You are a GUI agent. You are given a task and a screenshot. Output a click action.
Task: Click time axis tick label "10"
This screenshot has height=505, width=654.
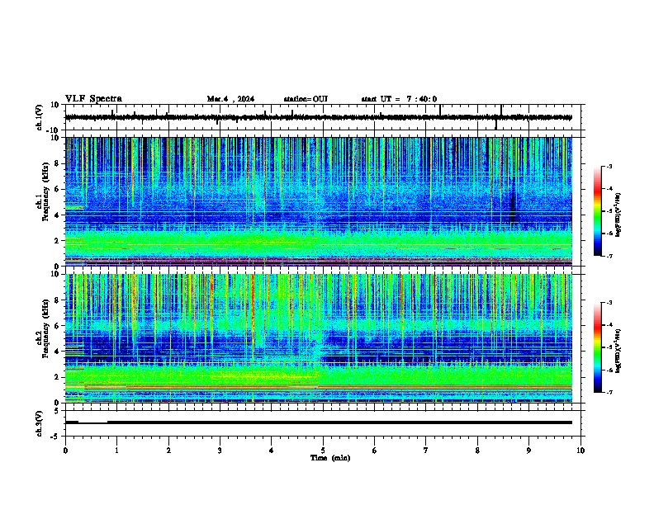pyautogui.click(x=581, y=451)
